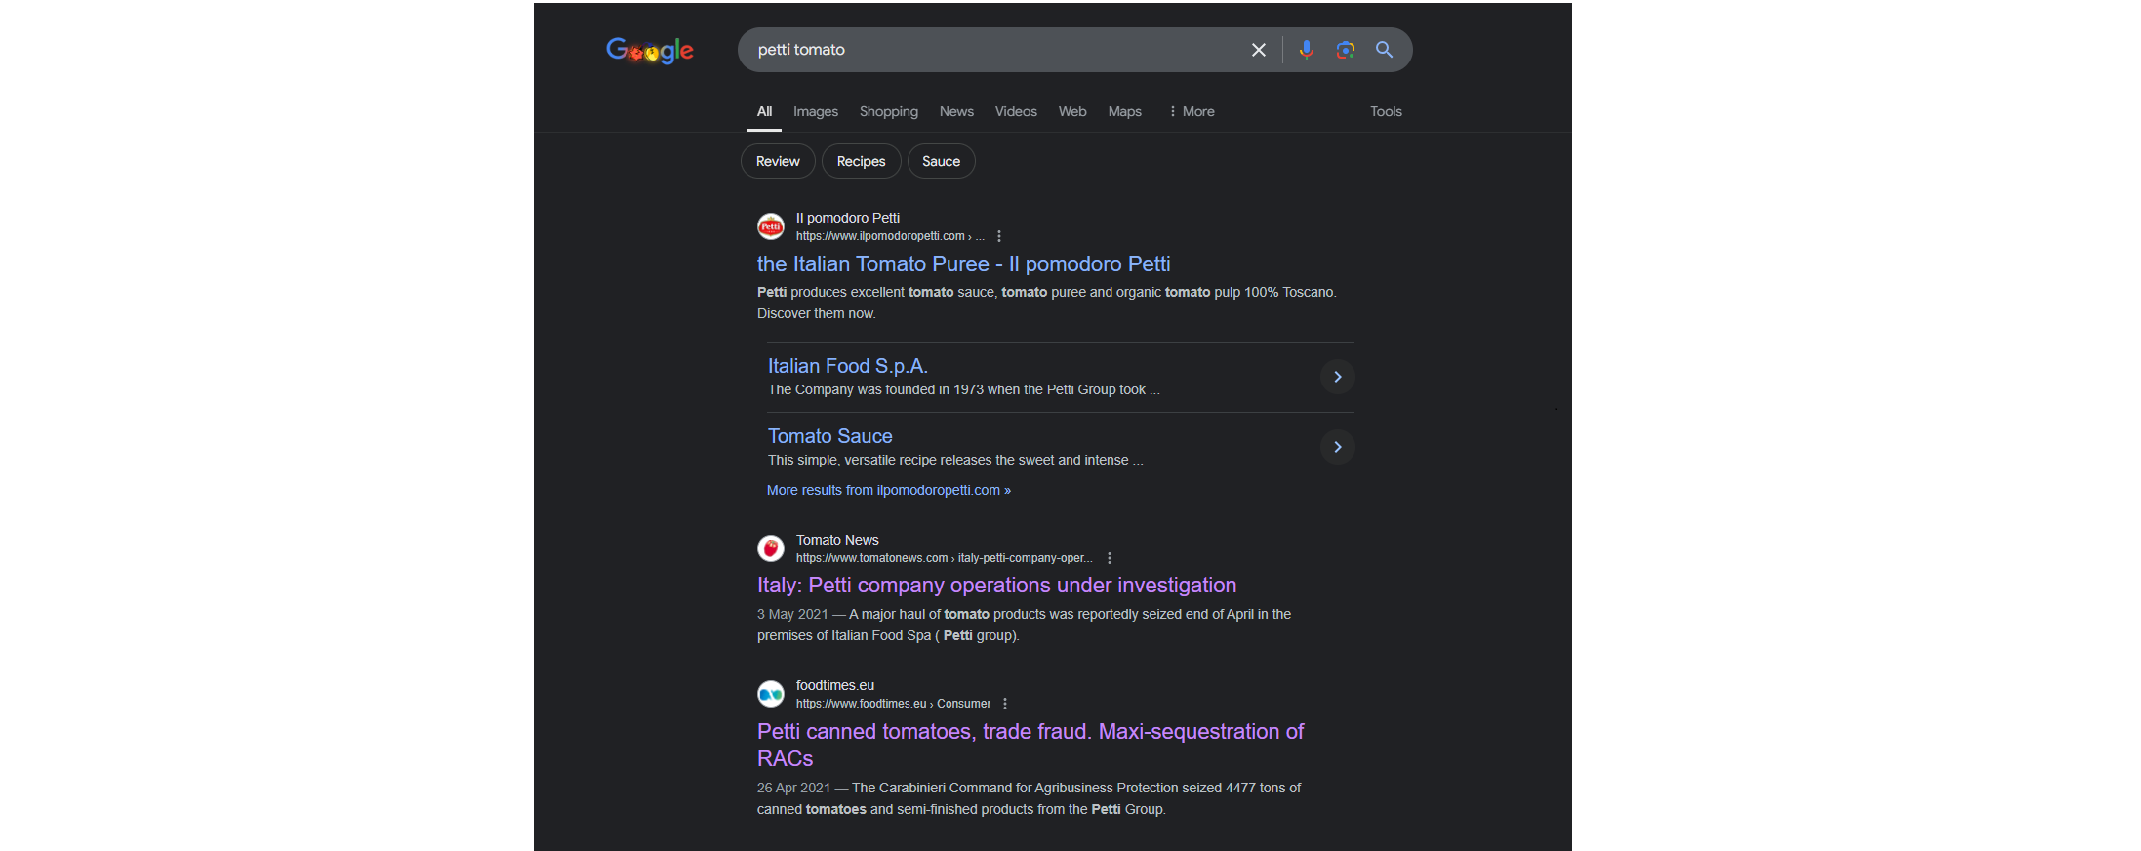Switch to the News tab
The width and height of the screenshot is (2141, 851).
coord(956,111)
